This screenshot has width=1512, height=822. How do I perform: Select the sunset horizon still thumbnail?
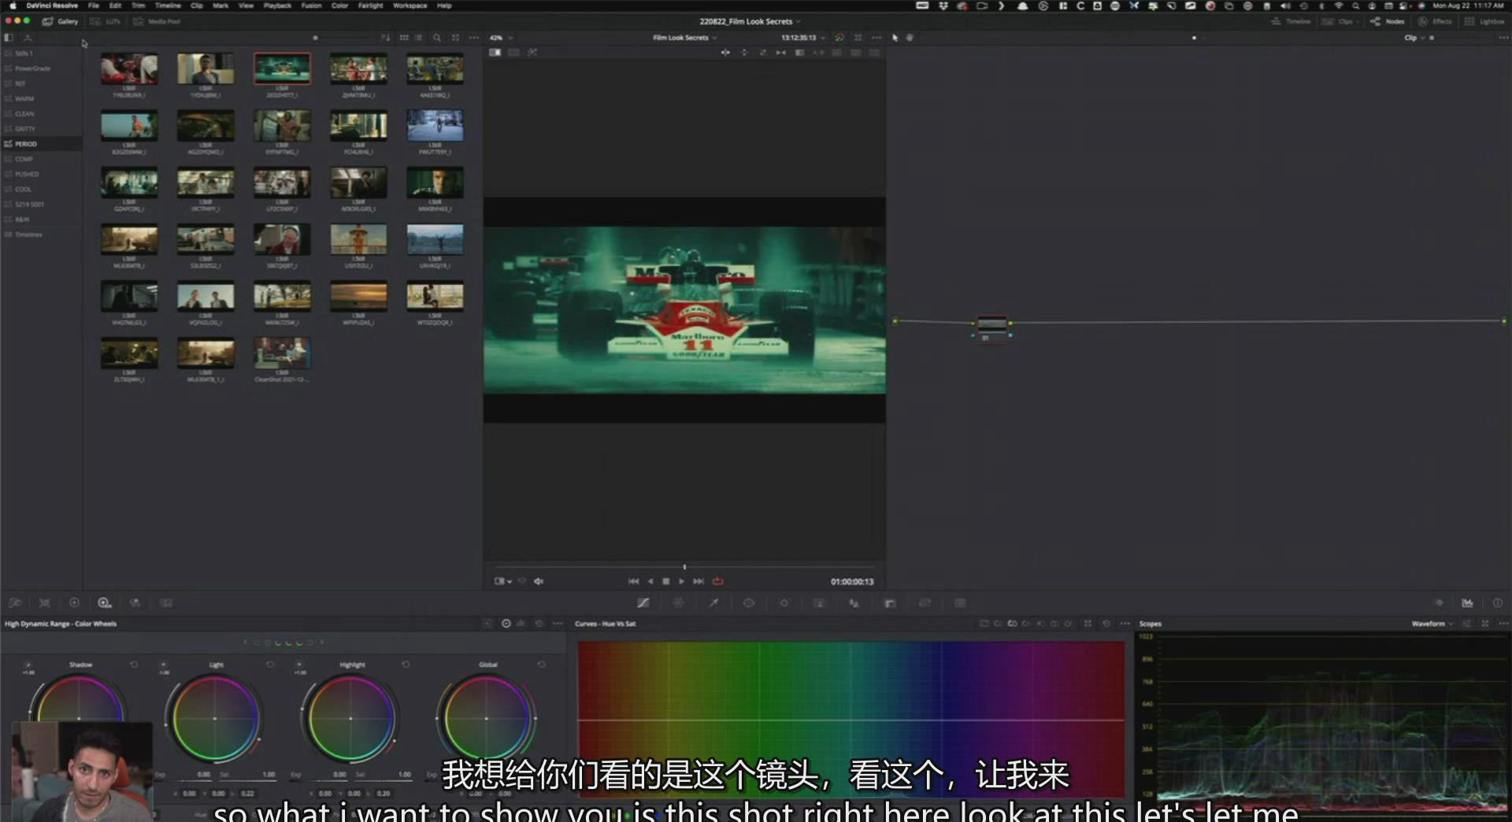(x=358, y=296)
